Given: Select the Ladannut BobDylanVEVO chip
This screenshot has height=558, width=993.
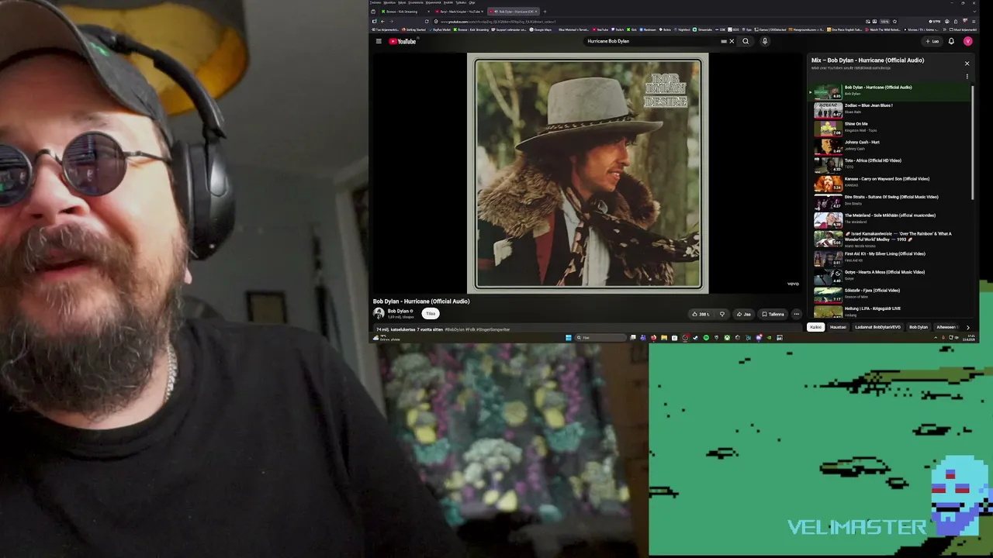Looking at the screenshot, I should (878, 327).
